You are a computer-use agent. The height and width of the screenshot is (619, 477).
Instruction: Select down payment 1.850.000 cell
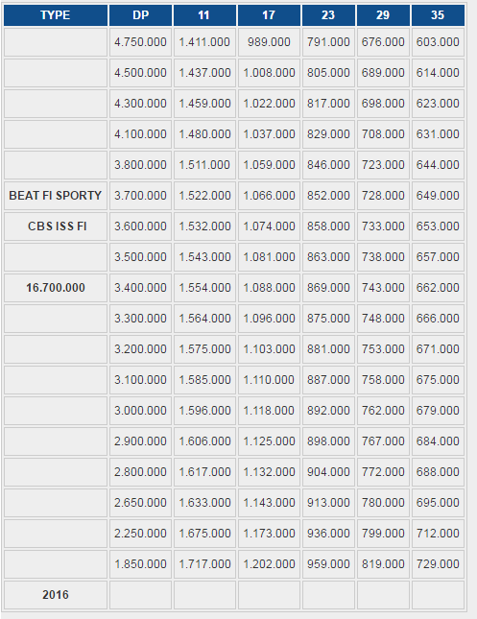point(140,564)
